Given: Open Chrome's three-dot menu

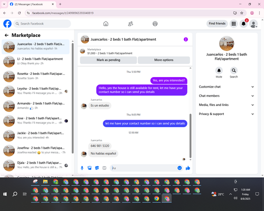Looking at the screenshot, I should [x=259, y=13].
